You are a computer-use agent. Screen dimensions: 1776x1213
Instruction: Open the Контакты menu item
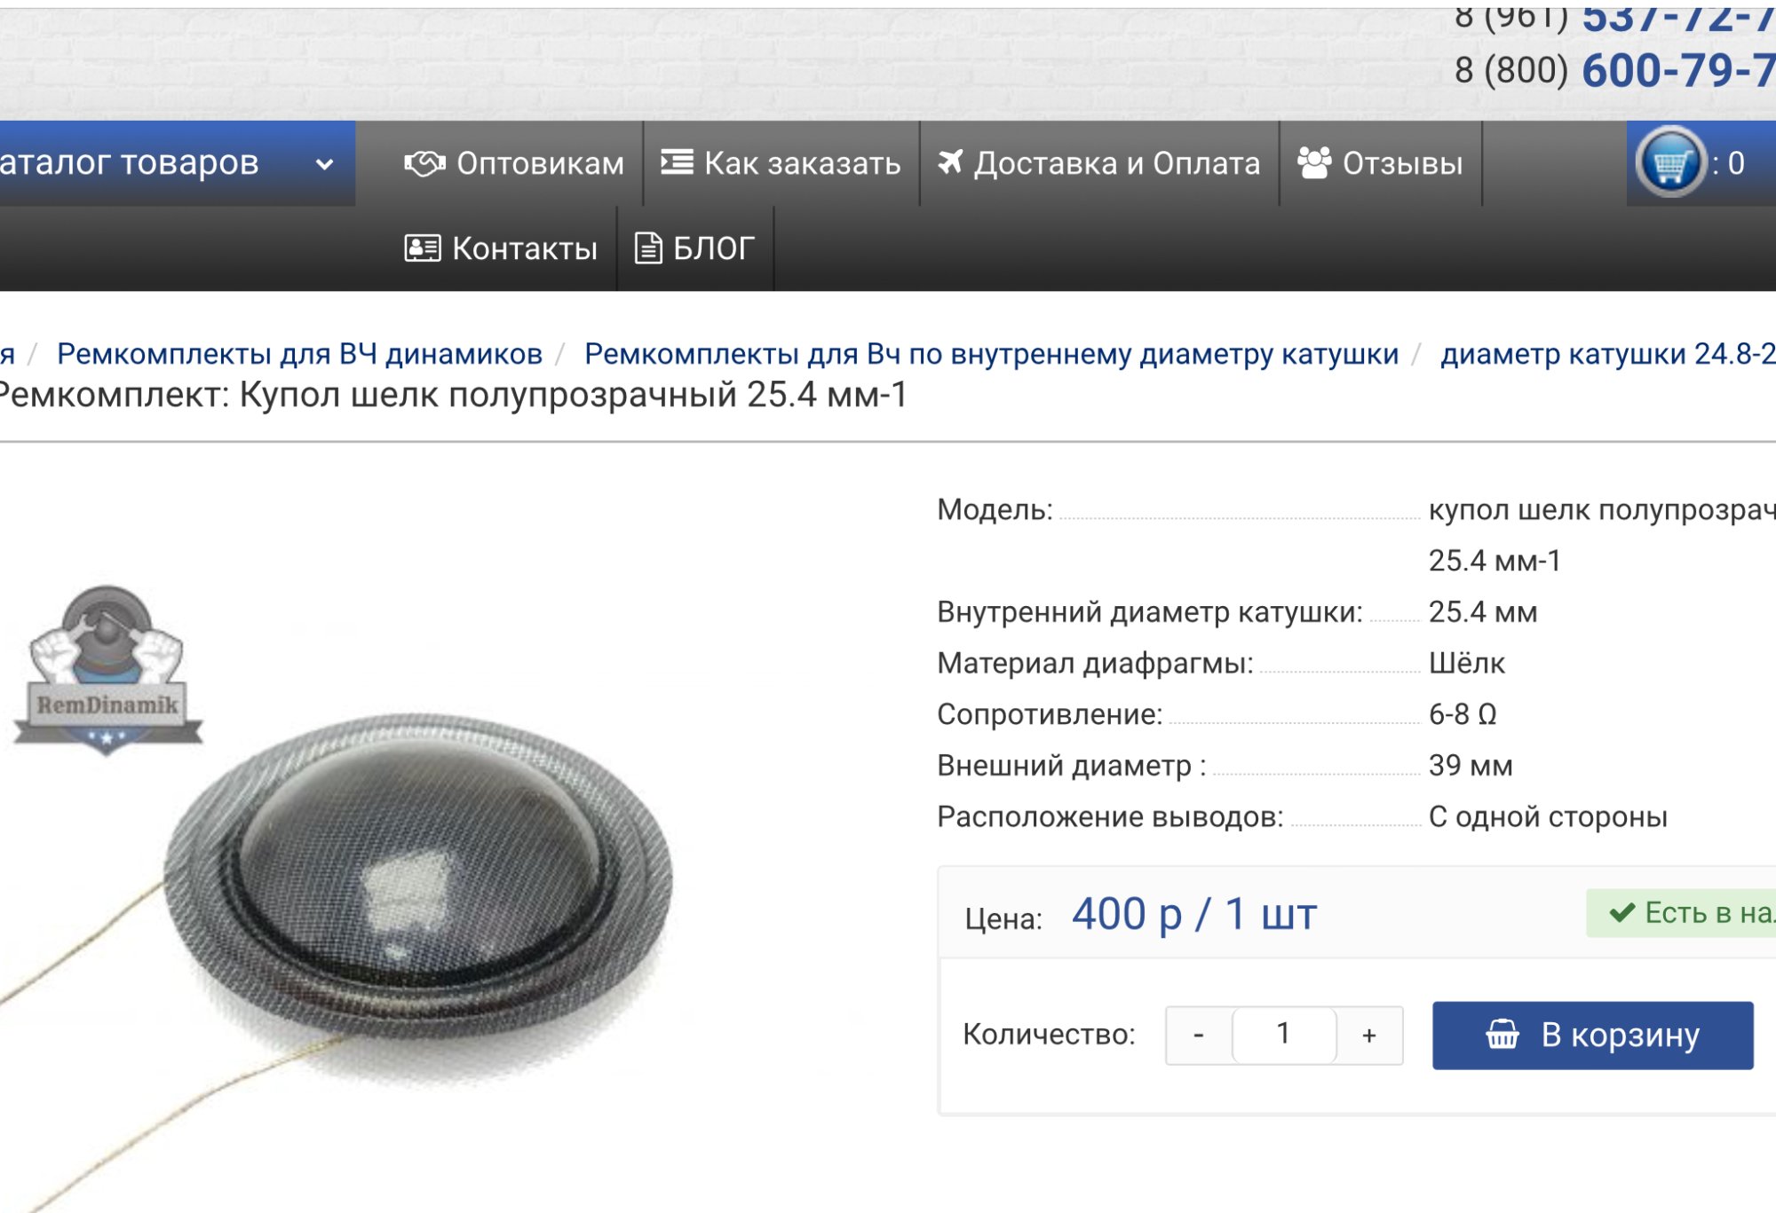(501, 248)
